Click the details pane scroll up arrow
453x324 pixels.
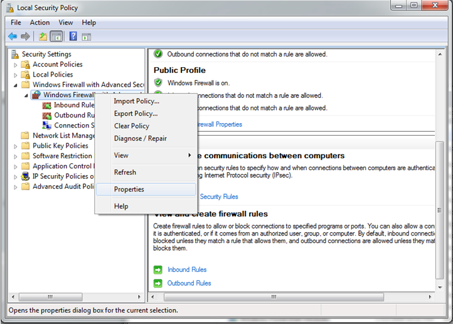[x=440, y=54]
